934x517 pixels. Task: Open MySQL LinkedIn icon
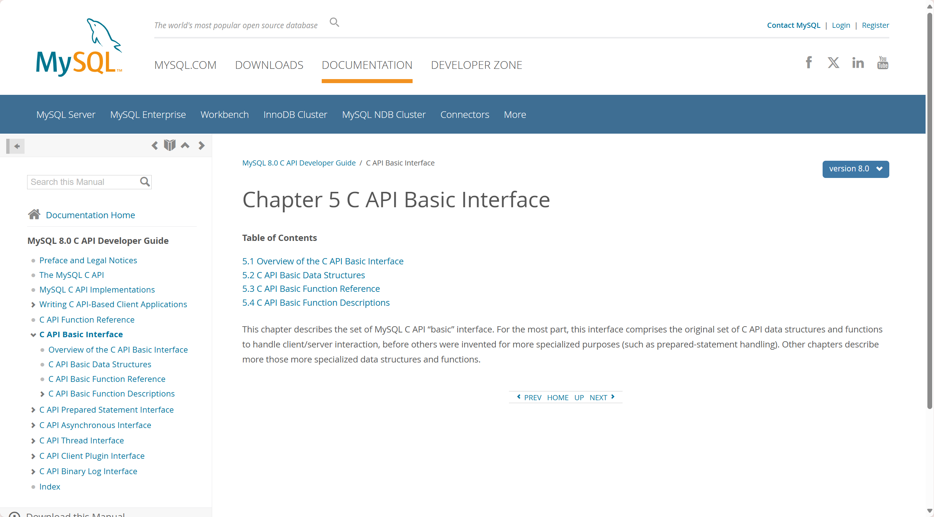point(858,63)
